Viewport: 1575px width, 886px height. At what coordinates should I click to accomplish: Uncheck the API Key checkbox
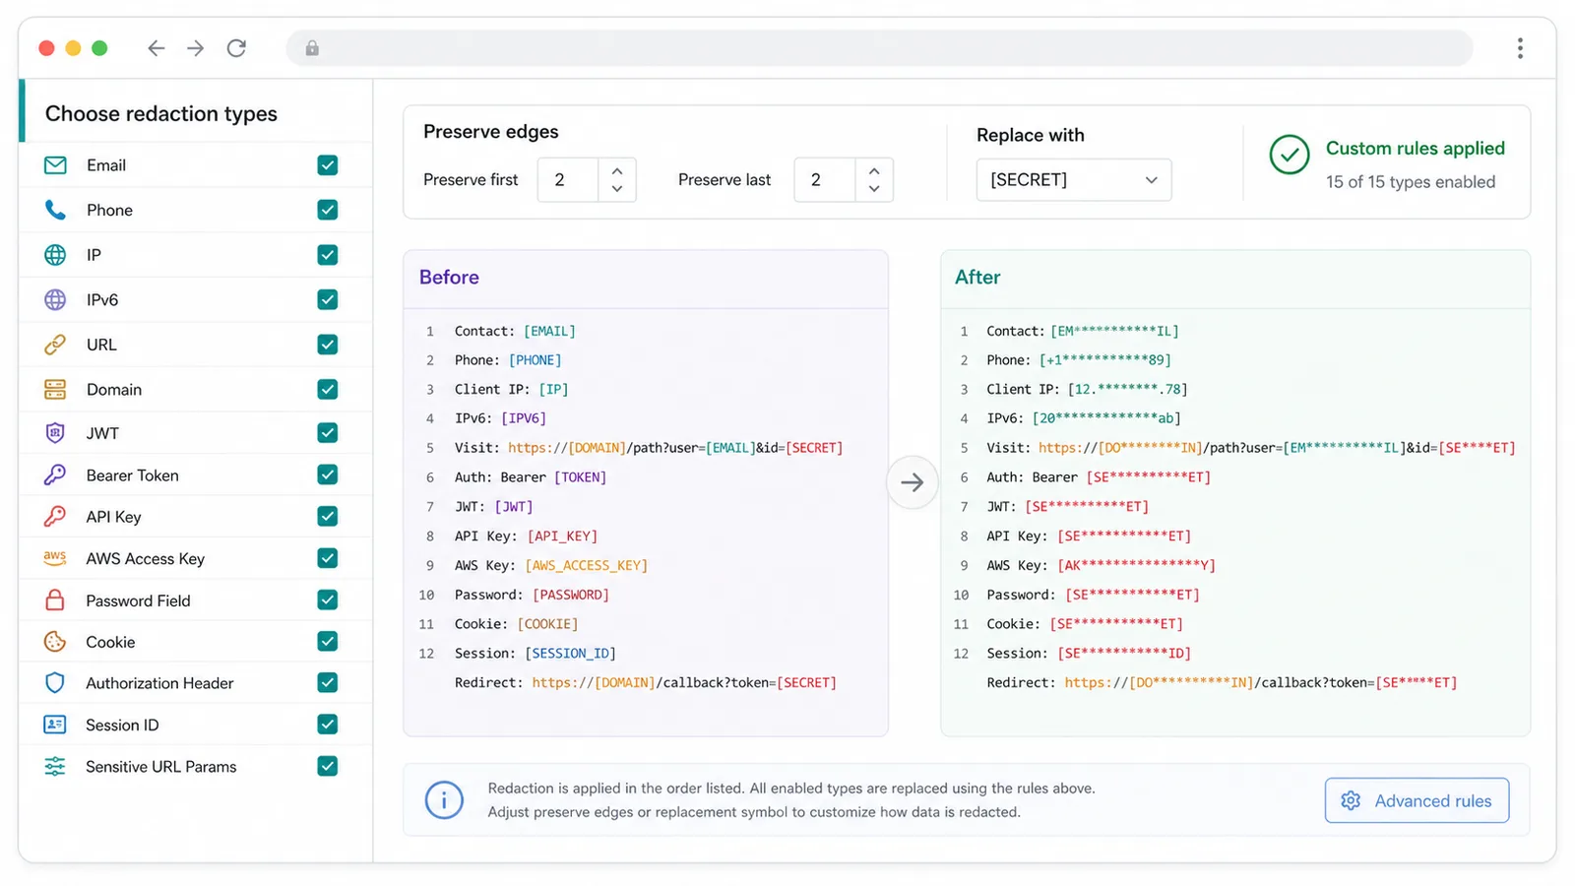328,516
